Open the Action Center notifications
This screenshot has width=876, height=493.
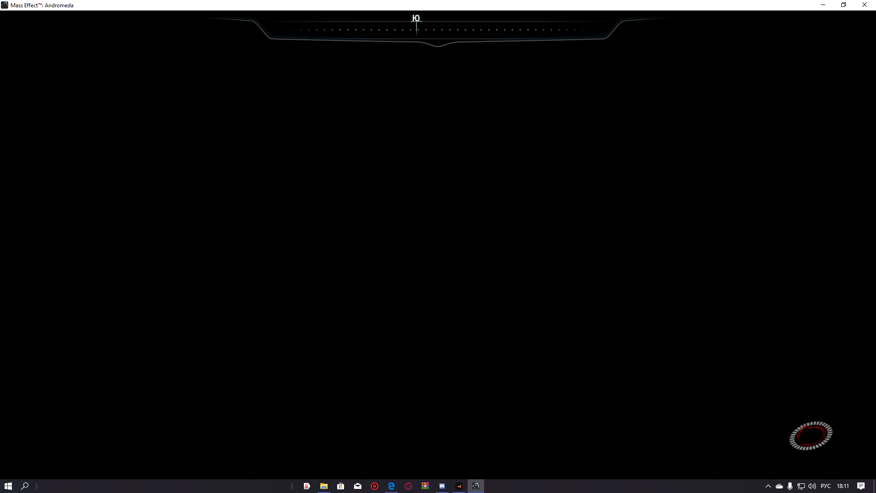pos(861,486)
